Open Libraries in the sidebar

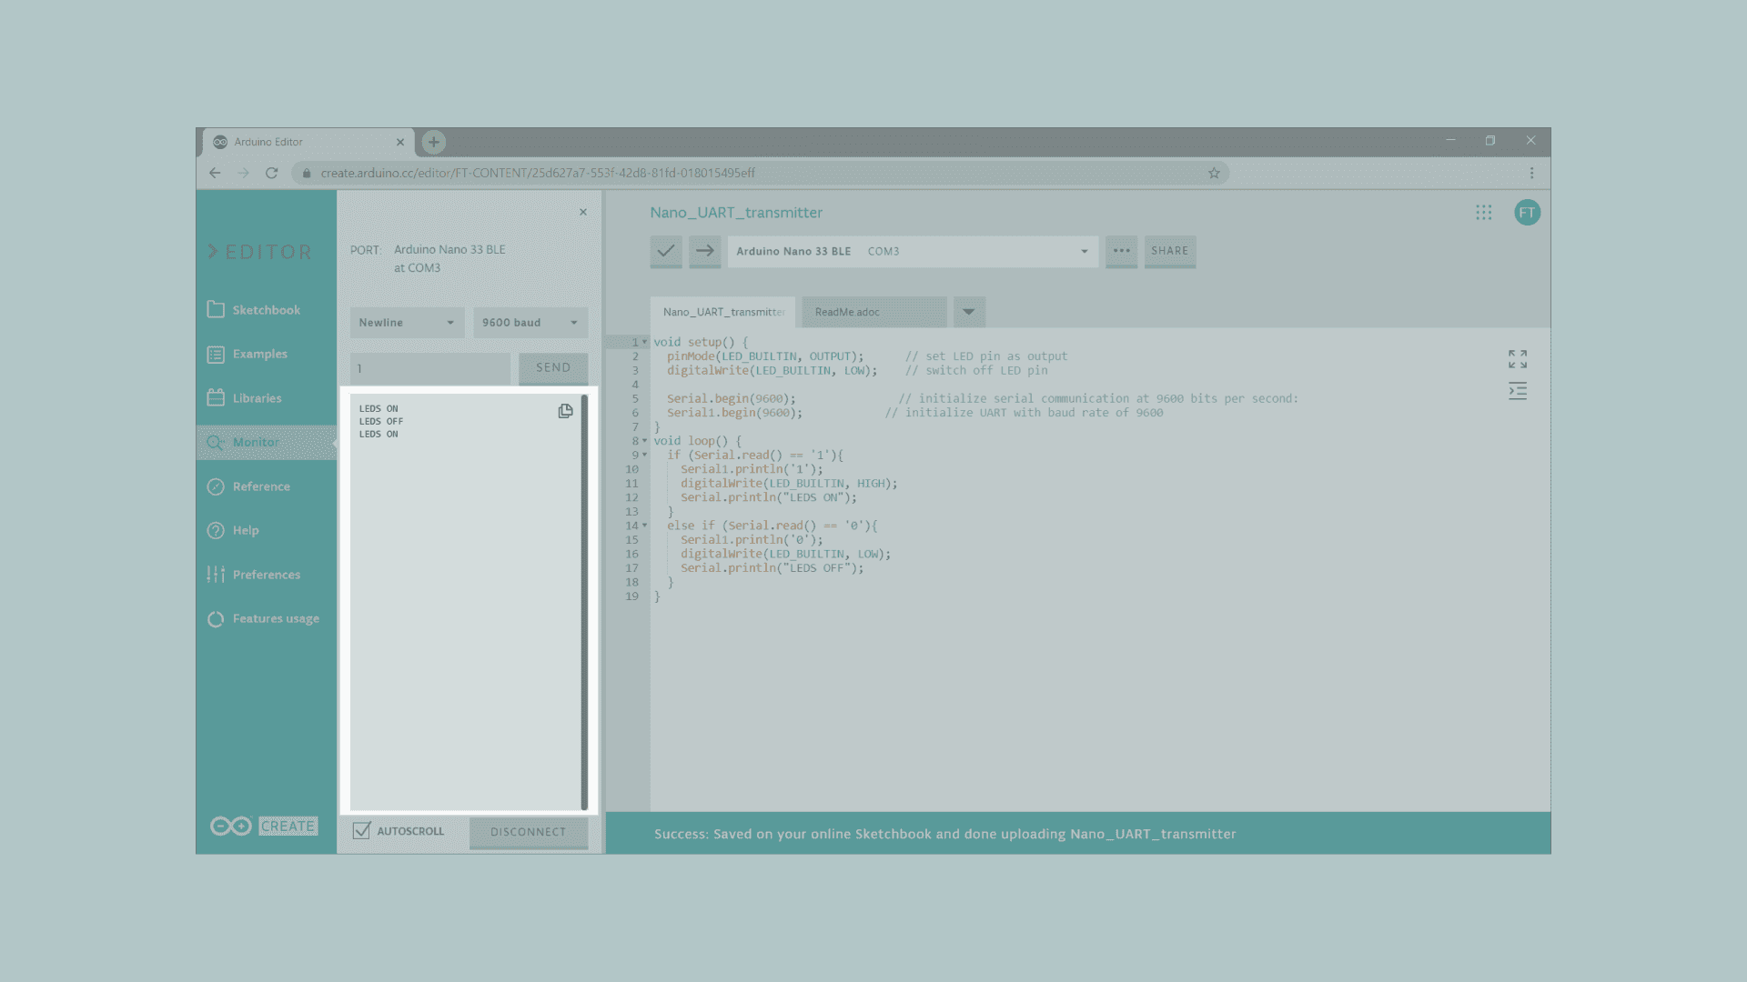click(257, 398)
